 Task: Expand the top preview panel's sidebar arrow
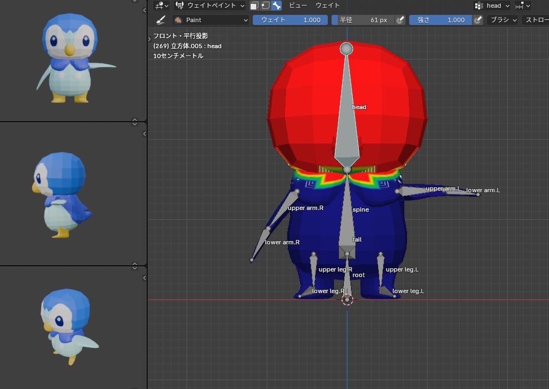click(145, 10)
